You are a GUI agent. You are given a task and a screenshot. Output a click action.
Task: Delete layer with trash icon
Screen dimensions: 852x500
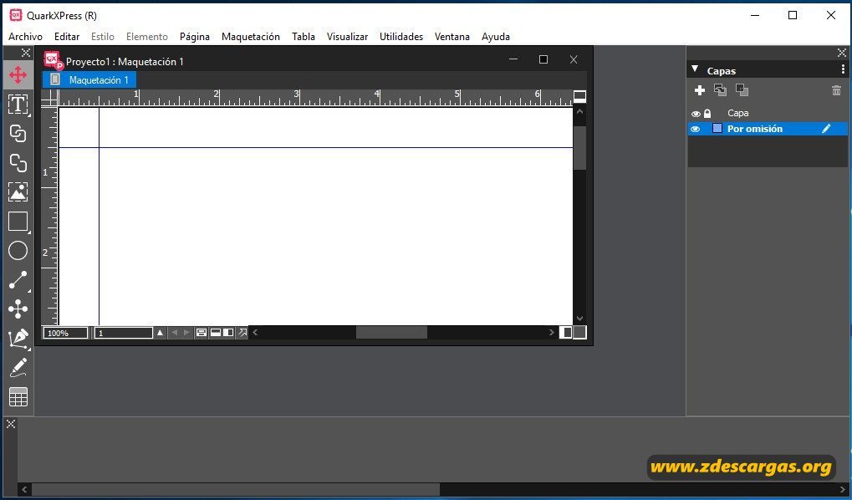tap(836, 91)
